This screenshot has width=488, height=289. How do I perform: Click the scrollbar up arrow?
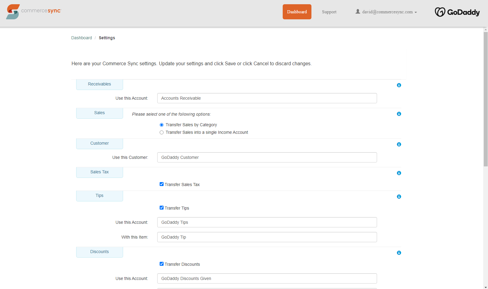tap(486, 30)
